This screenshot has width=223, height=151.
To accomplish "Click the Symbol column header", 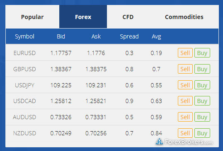I will point(24,36).
